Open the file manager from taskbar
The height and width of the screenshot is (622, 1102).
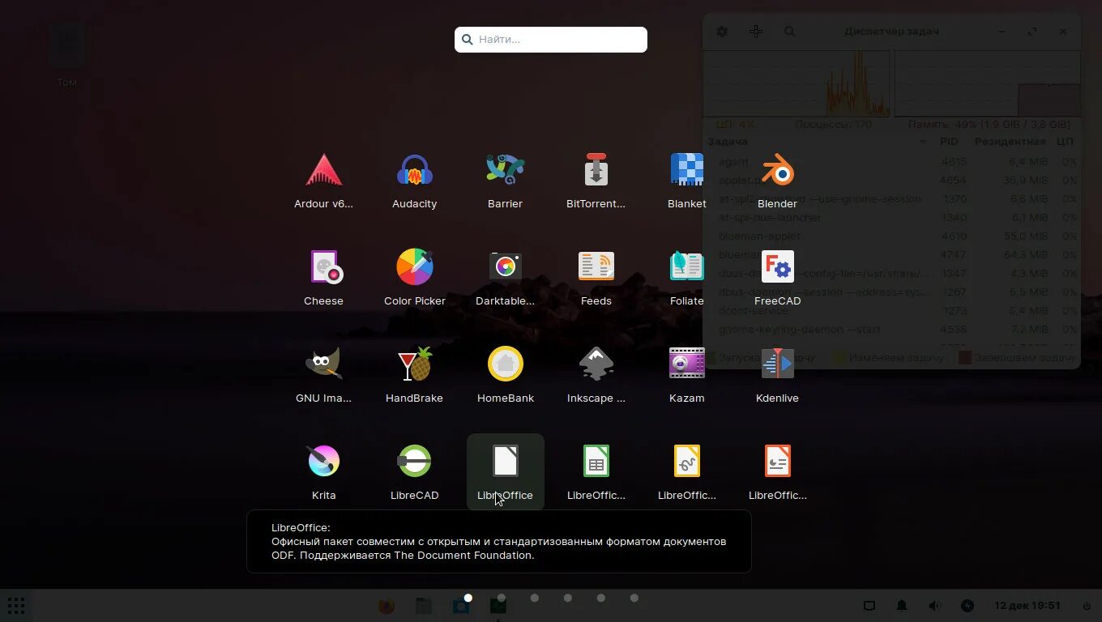click(423, 605)
